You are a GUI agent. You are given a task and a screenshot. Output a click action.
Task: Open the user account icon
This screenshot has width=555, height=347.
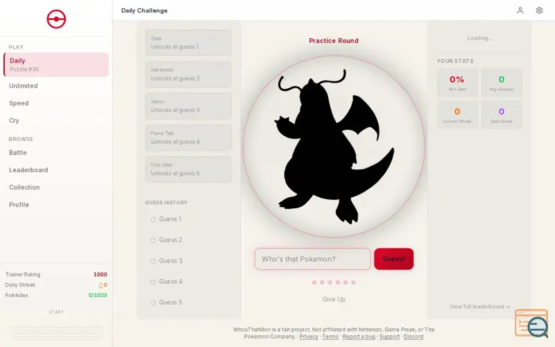[520, 10]
